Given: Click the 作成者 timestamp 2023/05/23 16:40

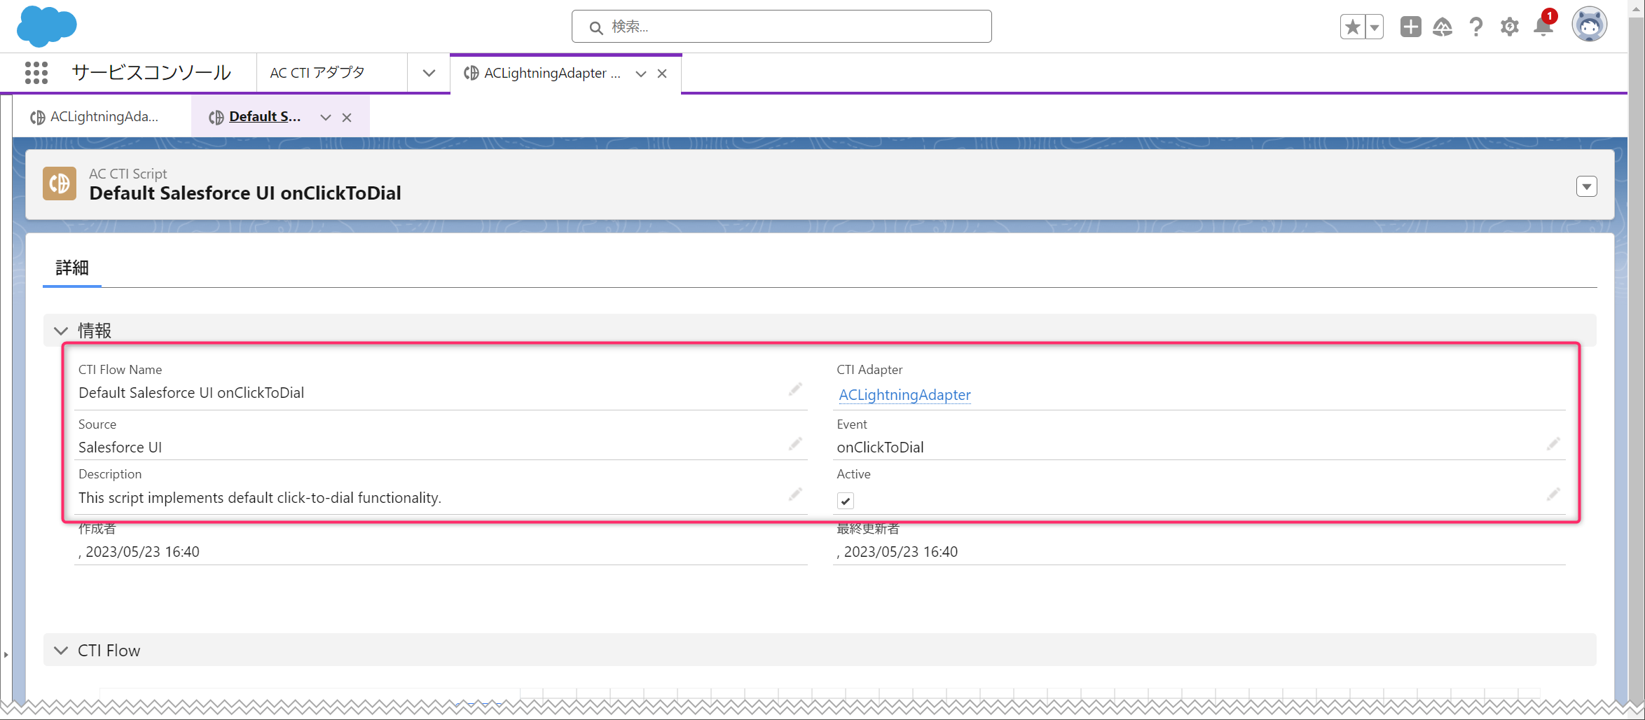Looking at the screenshot, I should point(142,552).
